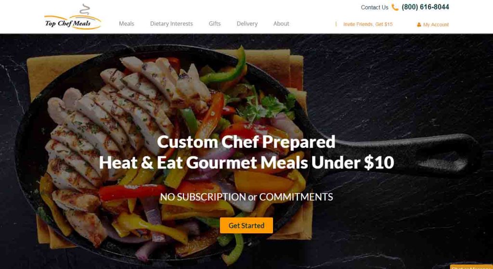
Task: Call the (800) 616-8044 phone number
Action: [x=426, y=7]
